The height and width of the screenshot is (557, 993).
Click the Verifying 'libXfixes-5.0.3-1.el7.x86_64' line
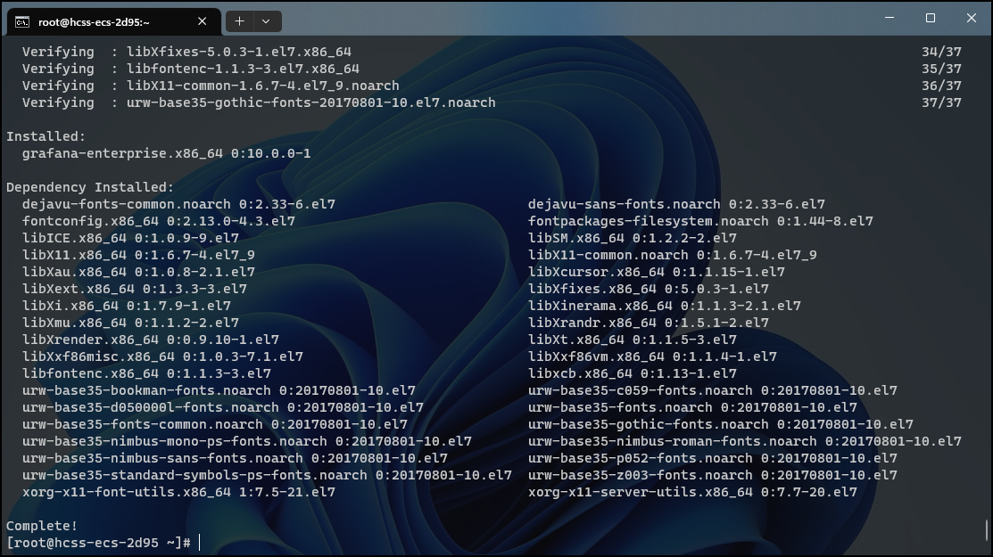click(186, 52)
